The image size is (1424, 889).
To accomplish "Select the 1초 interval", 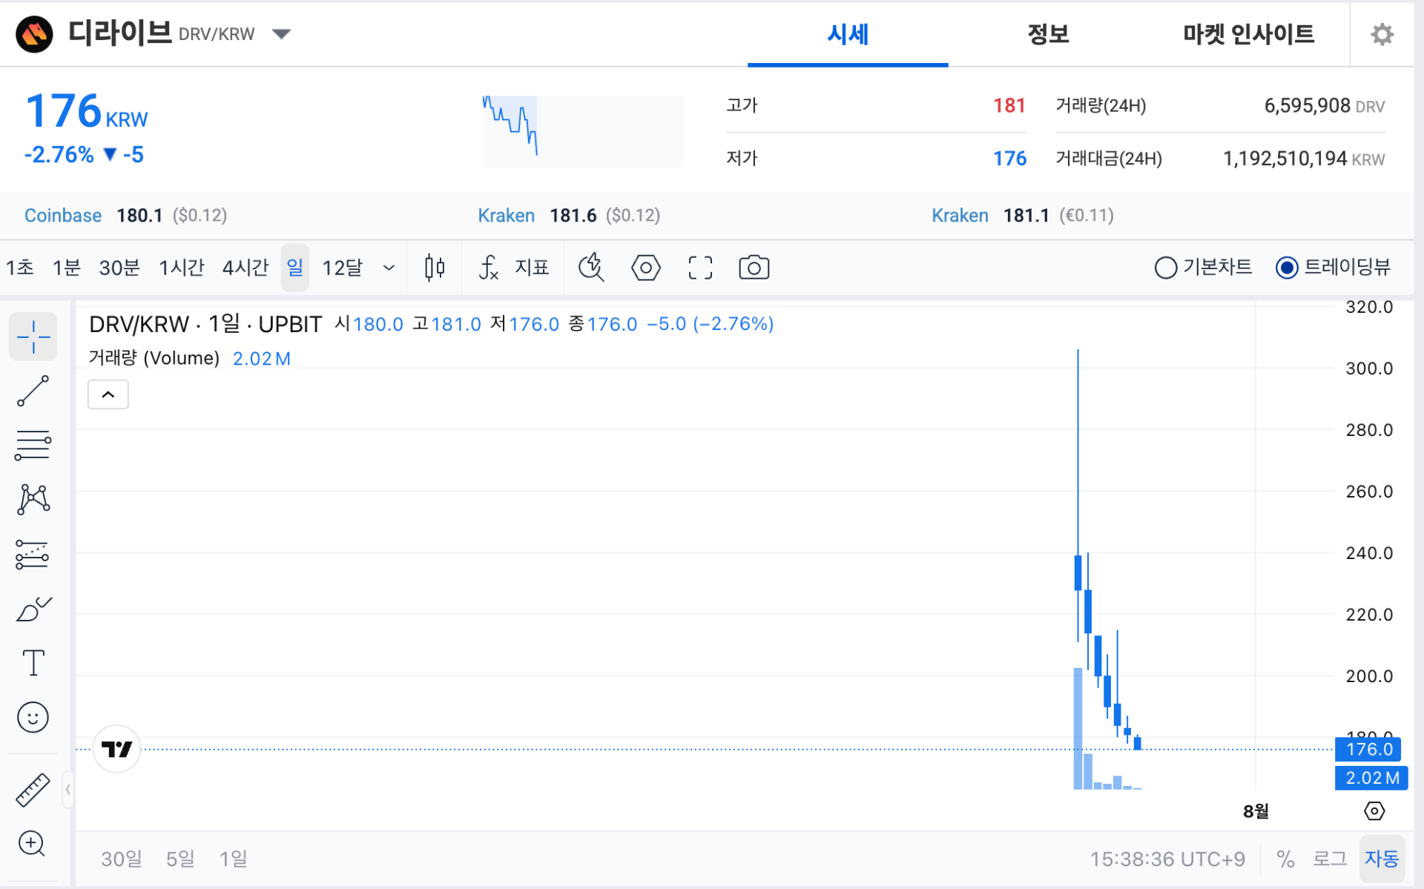I will tap(20, 268).
